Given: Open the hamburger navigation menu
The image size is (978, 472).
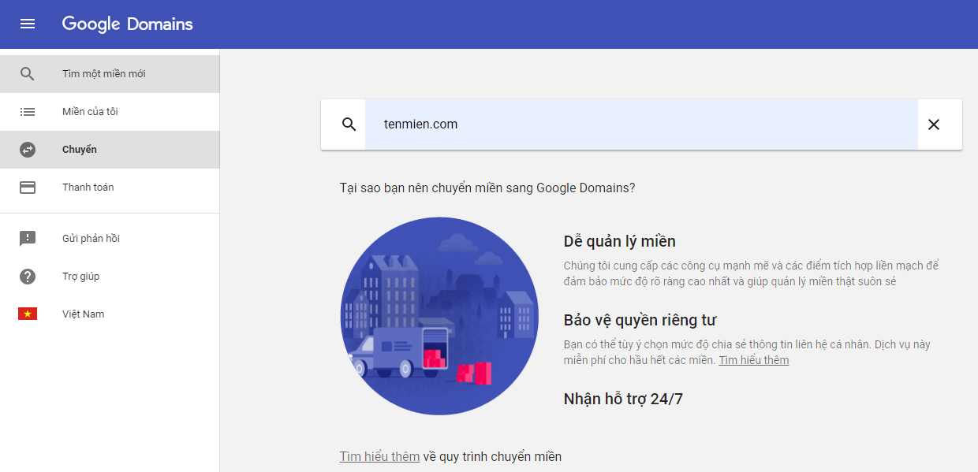Looking at the screenshot, I should [x=28, y=24].
